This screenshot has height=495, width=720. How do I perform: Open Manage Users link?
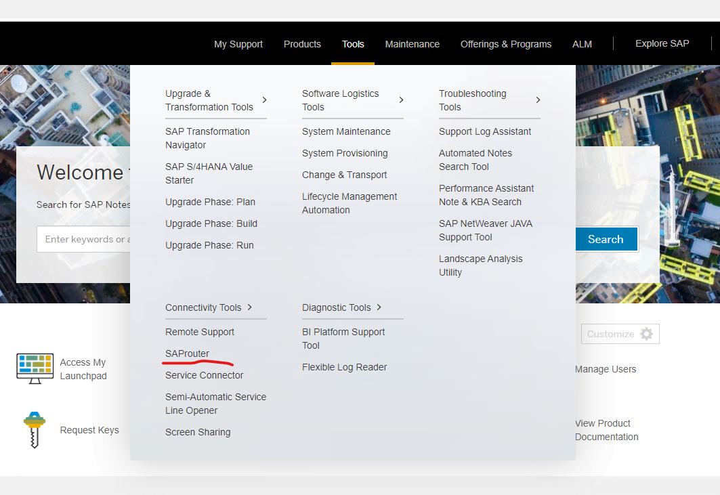pyautogui.click(x=606, y=369)
